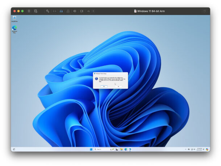The width and height of the screenshot is (221, 166).
Task: Click the sound icon in VMware toolbar
Action: tap(75, 11)
